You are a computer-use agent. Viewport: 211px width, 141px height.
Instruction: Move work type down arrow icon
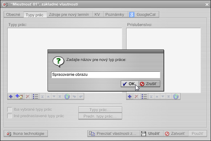(54, 96)
